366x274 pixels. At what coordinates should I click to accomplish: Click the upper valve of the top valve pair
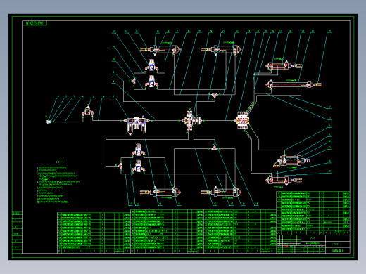click(151, 65)
